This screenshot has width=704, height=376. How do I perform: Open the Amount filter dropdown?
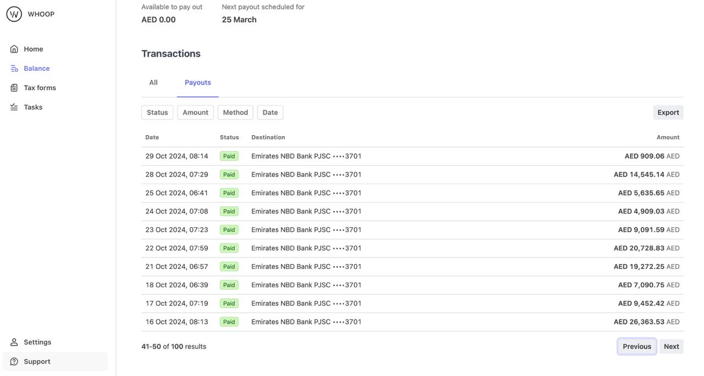[x=195, y=113]
